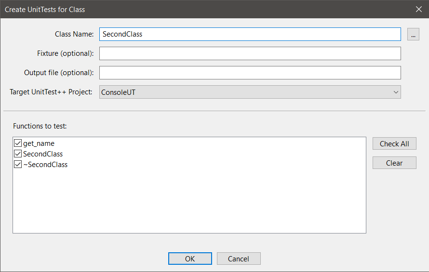Click the Cancel button
Image resolution: width=429 pixels, height=272 pixels.
point(239,259)
